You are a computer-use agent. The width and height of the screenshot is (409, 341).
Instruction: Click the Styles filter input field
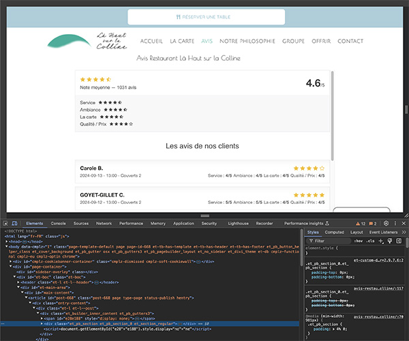coord(329,241)
